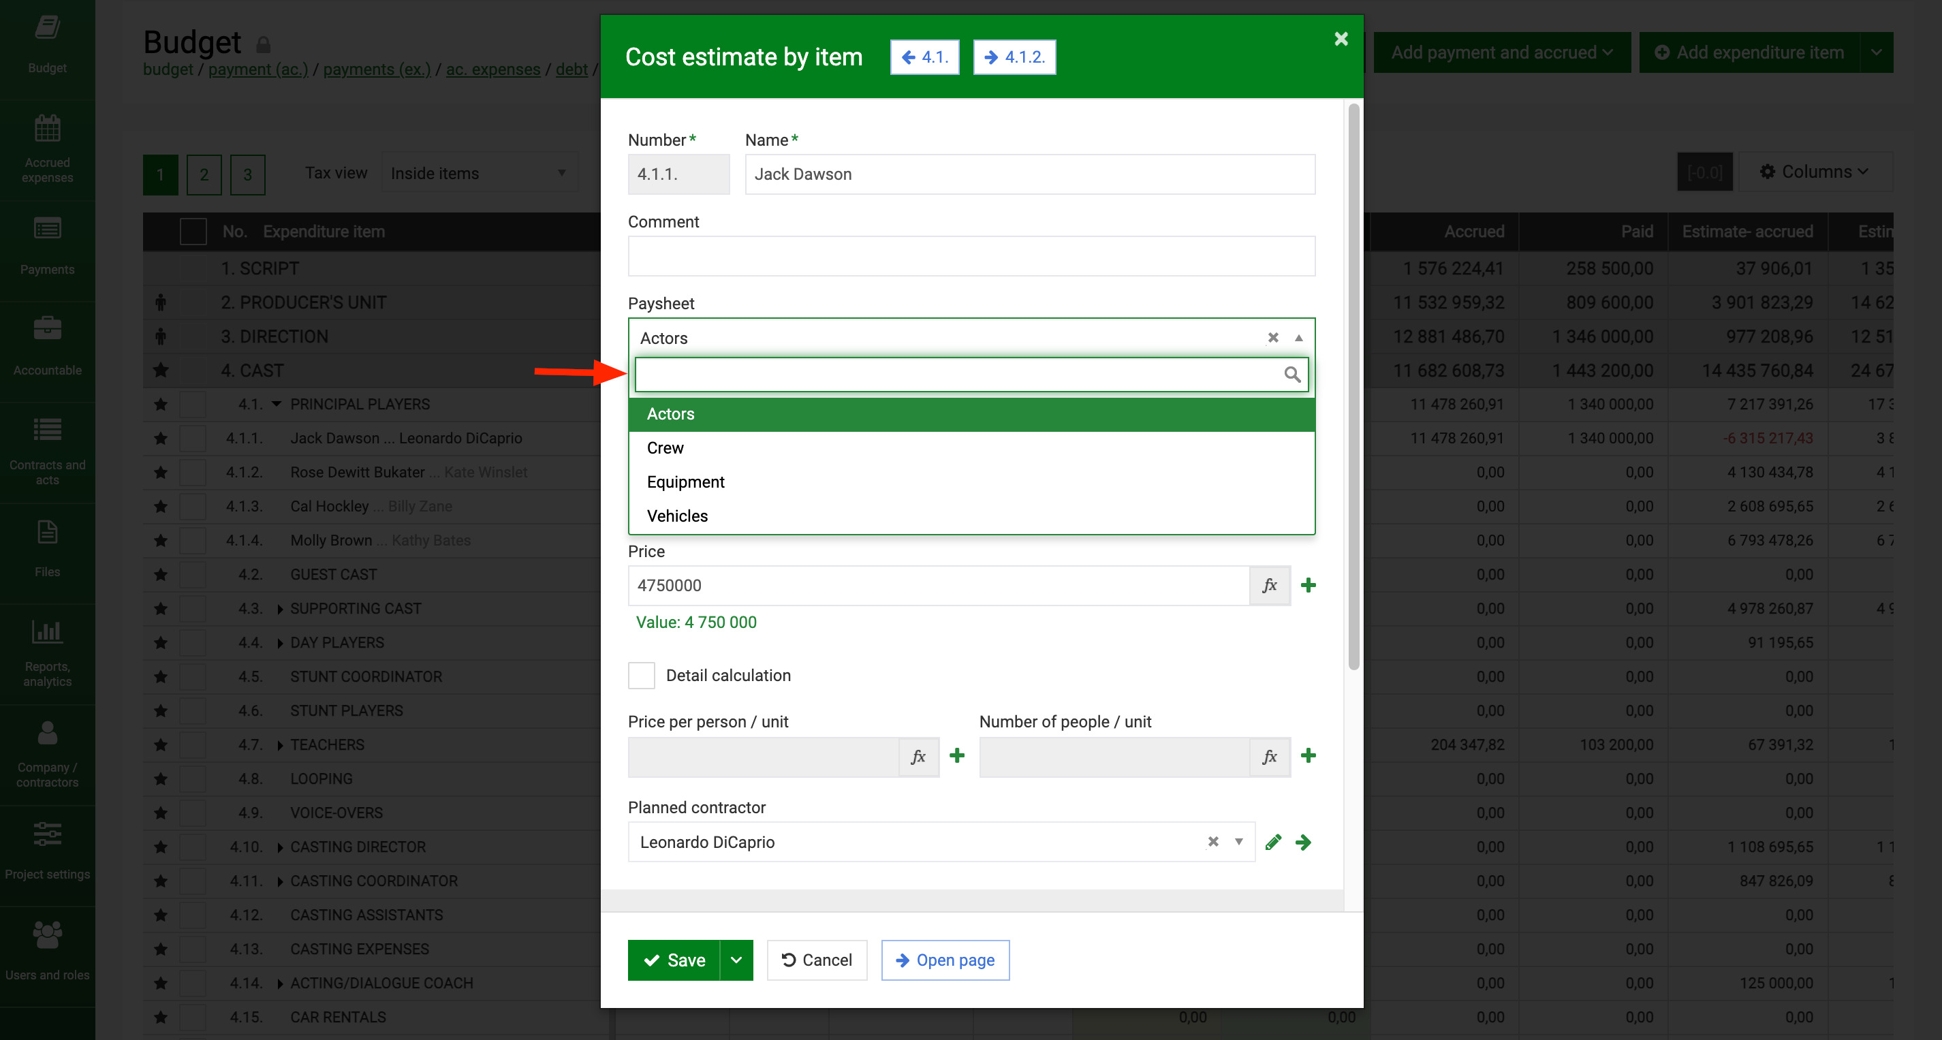Check the Jack Dawson row checkbox
Image resolution: width=1942 pixels, height=1040 pixels.
(x=193, y=439)
